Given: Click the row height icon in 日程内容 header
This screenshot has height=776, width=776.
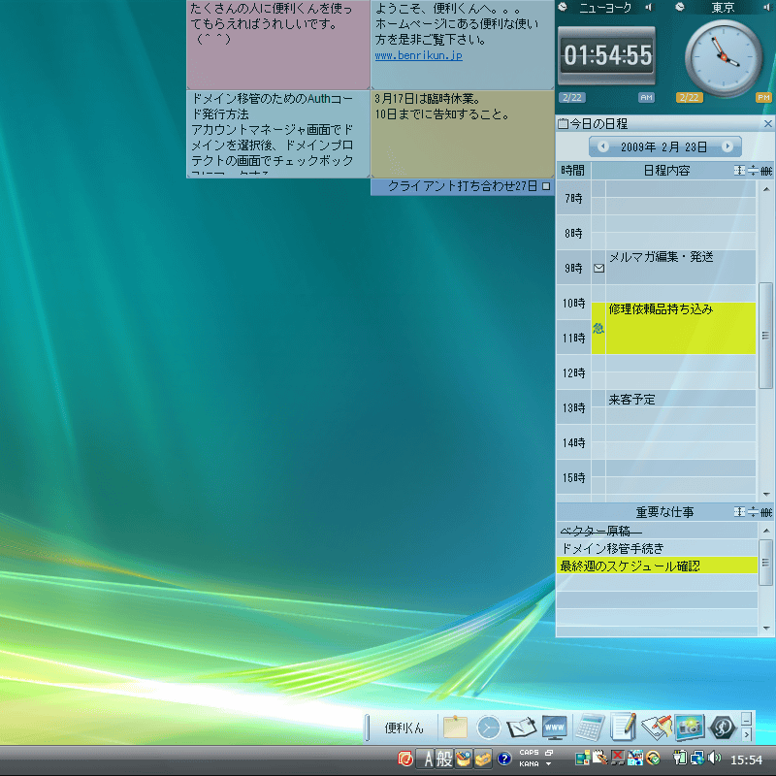Looking at the screenshot, I should click(753, 171).
